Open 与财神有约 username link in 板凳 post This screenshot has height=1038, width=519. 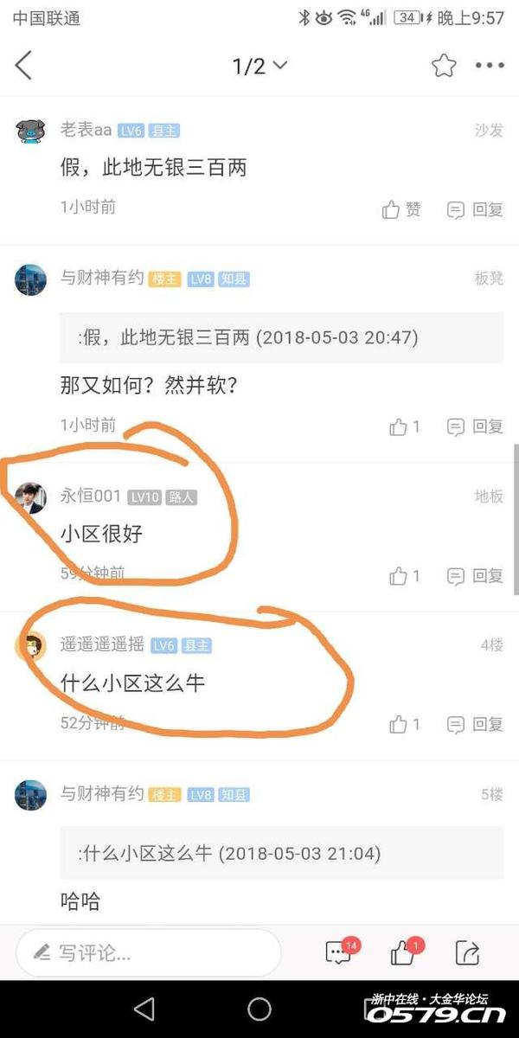point(101,279)
